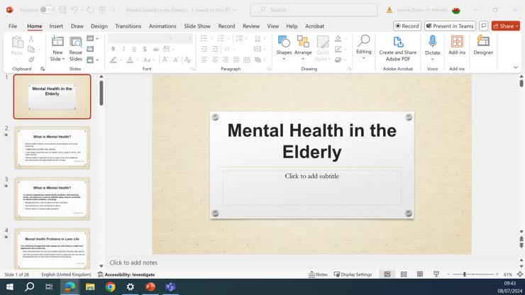This screenshot has height=295, width=525.
Task: Open Reading View from status bar
Action: pyautogui.click(x=420, y=274)
